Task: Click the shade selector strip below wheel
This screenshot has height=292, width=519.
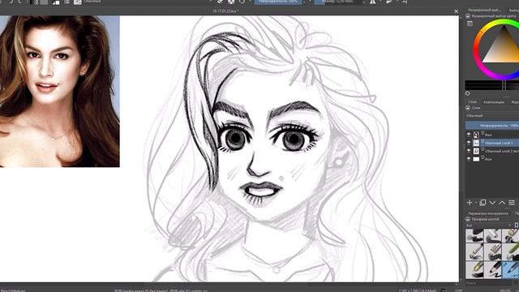Action: point(492,84)
